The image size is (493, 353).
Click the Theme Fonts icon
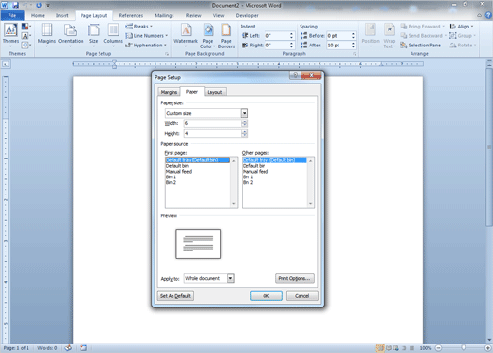point(26,36)
